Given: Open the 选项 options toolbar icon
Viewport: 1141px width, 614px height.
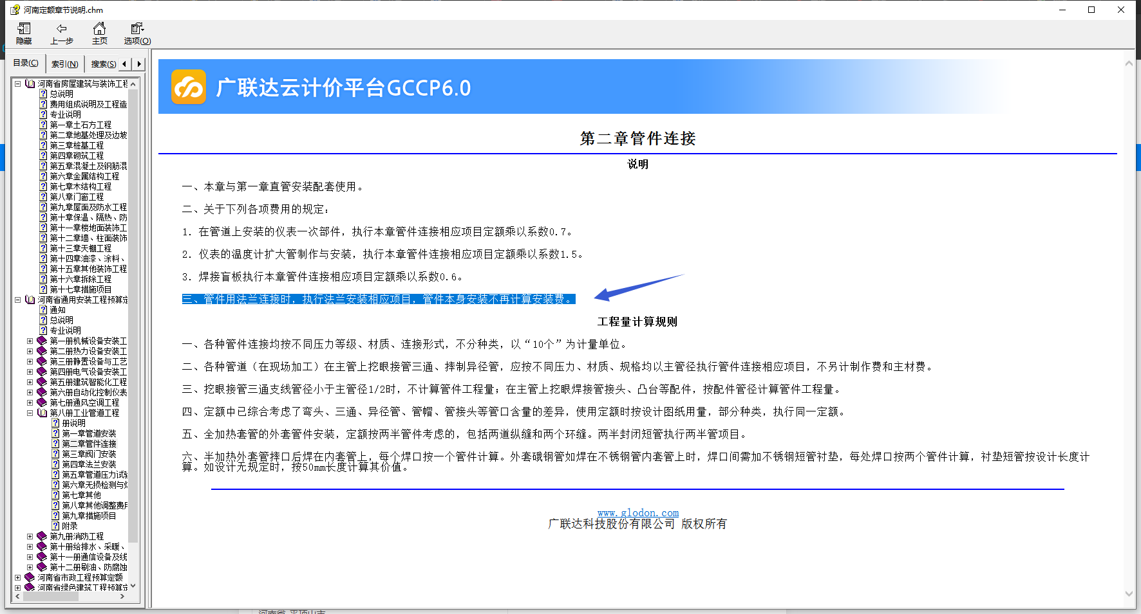Looking at the screenshot, I should click(x=137, y=28).
